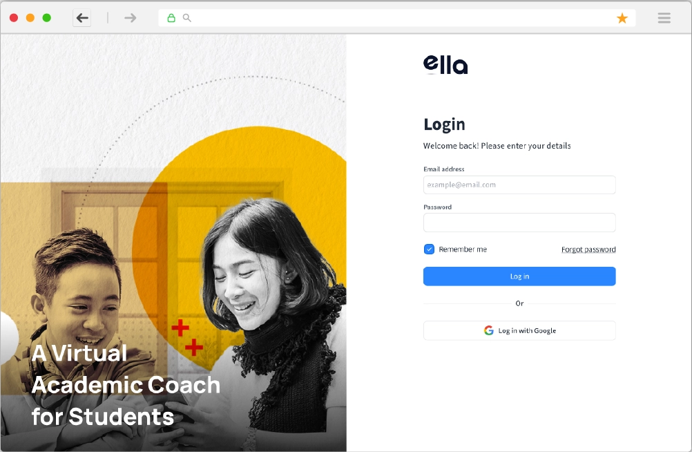
Task: Focus the Email address field
Action: (x=519, y=185)
